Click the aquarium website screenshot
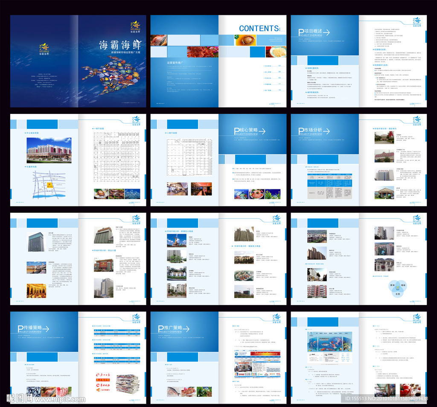This screenshot has height=407, width=437. pyautogui.click(x=330, y=348)
